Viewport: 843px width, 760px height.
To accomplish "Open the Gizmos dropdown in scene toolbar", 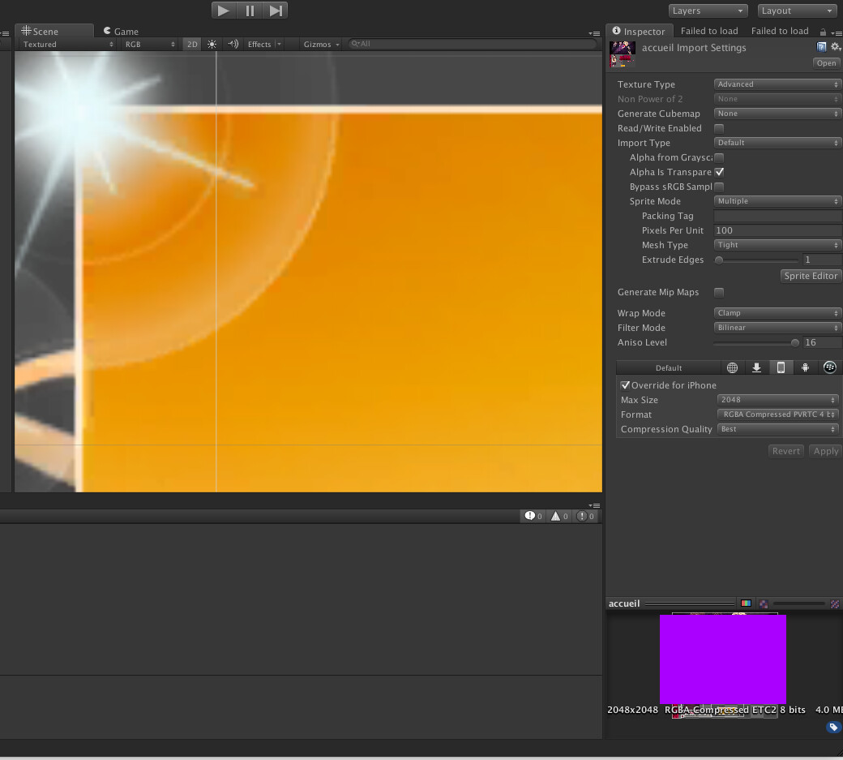I will 319,45.
